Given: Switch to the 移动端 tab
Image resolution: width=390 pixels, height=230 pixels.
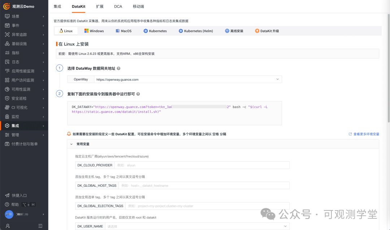Looking at the screenshot, I should pos(138,6).
